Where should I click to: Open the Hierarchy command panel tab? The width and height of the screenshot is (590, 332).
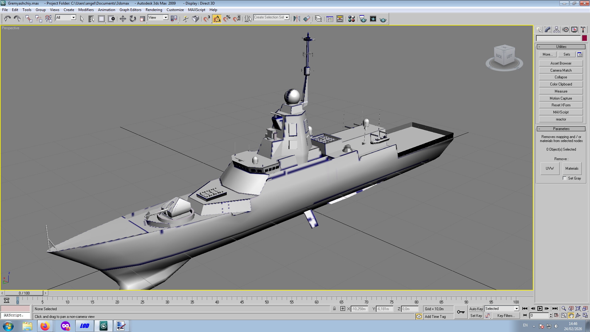pyautogui.click(x=557, y=30)
